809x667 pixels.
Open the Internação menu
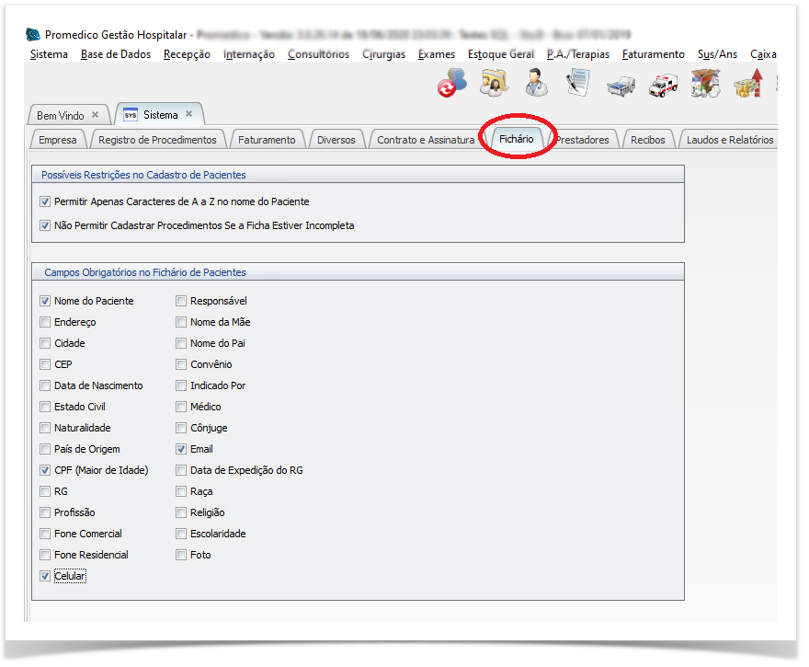click(x=248, y=54)
